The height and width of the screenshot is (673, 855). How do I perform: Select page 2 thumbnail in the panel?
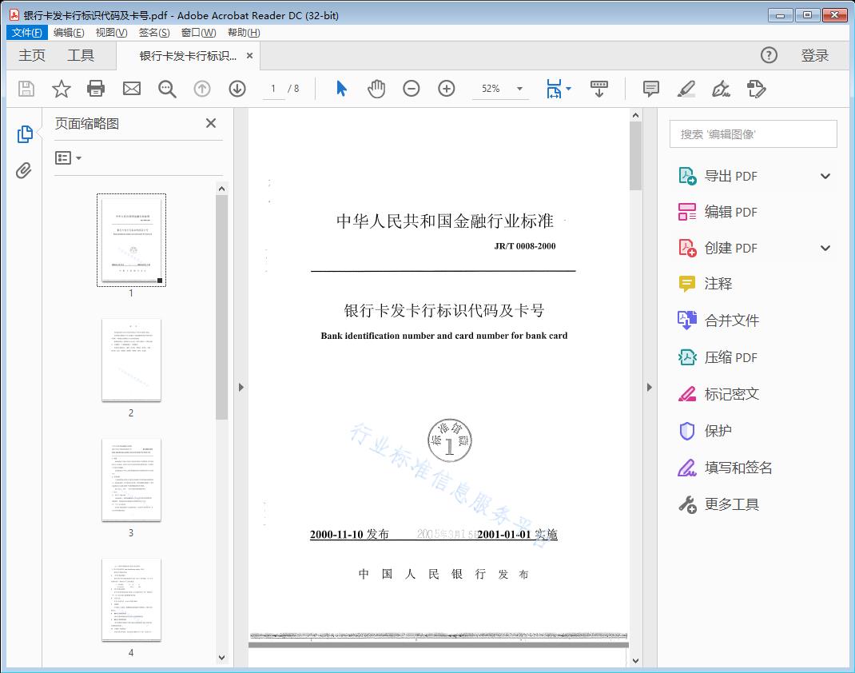pyautogui.click(x=131, y=361)
